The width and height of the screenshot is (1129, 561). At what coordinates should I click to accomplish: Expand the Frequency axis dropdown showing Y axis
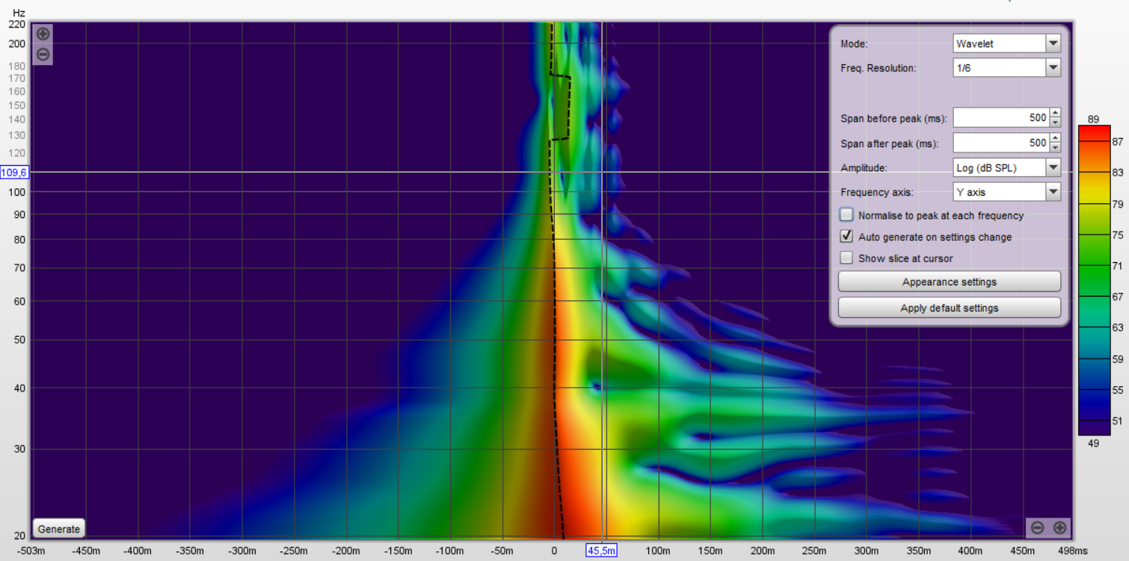click(1007, 192)
